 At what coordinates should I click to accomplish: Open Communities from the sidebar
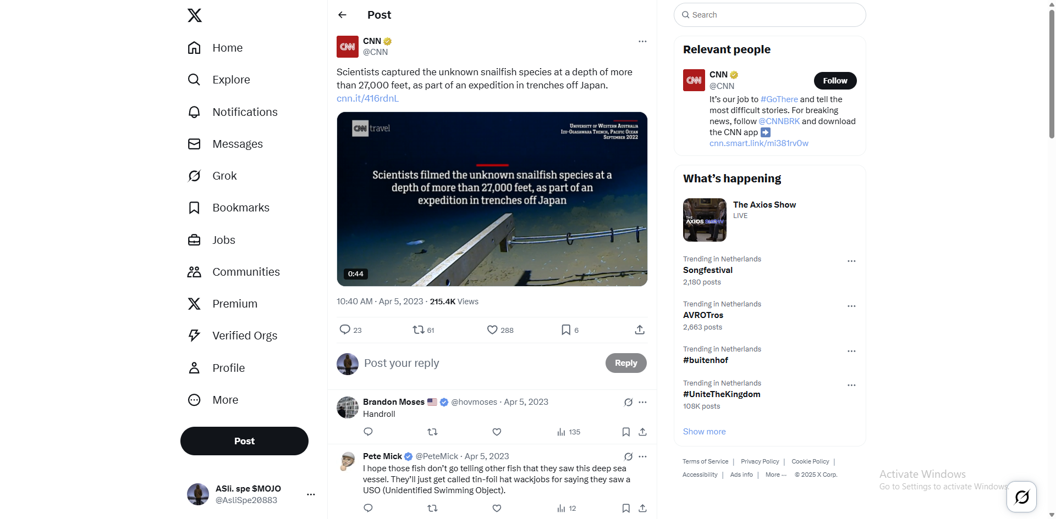(245, 272)
